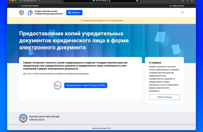The width and height of the screenshot is (203, 132).
Task: Click the FNS emblem in the footer
Action: tap(23, 118)
